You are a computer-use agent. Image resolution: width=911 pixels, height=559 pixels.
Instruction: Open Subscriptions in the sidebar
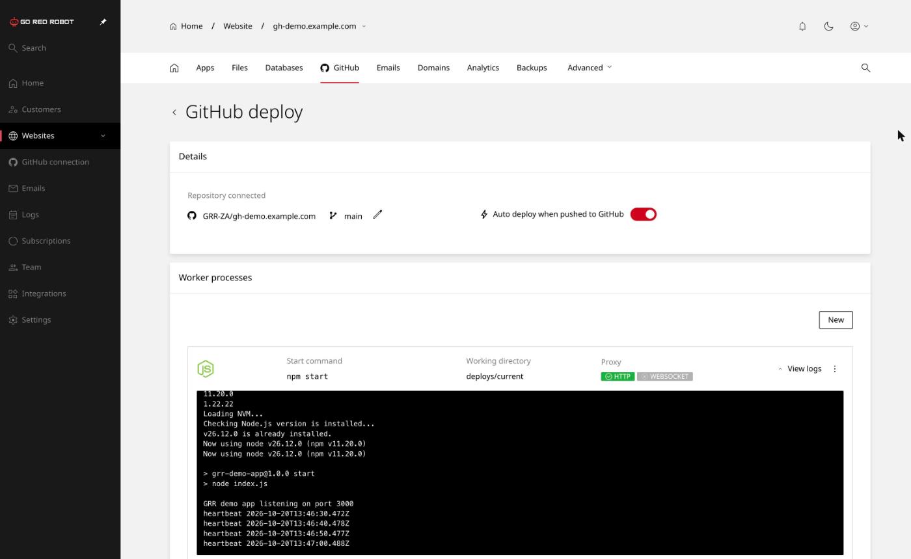(60, 241)
